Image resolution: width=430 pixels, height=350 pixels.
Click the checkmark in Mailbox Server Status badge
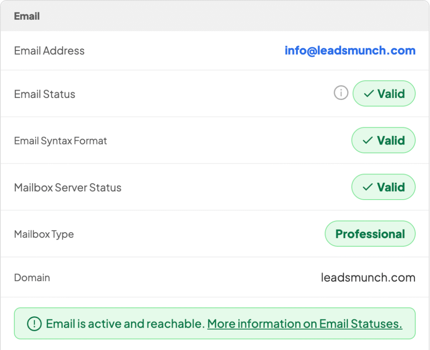pyautogui.click(x=368, y=187)
